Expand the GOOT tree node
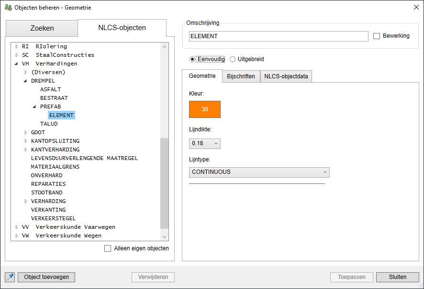Screen dimensions: 424x289 pos(26,132)
